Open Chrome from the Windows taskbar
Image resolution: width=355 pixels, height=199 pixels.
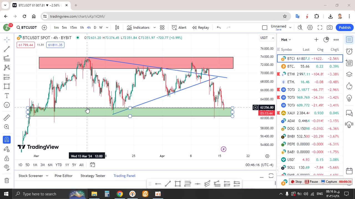[120, 194]
